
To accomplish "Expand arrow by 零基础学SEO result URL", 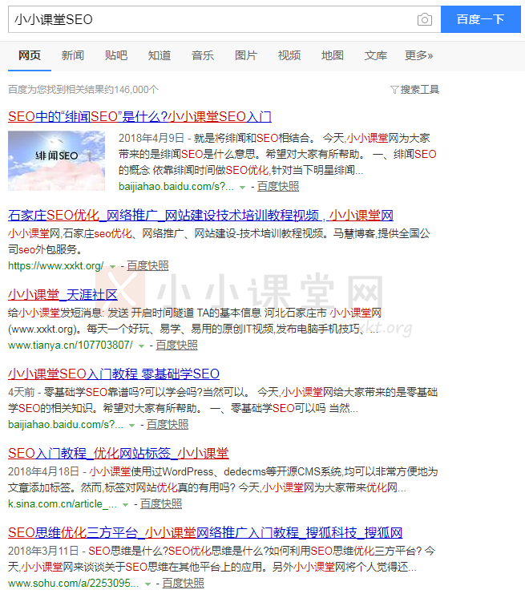I will pos(131,426).
